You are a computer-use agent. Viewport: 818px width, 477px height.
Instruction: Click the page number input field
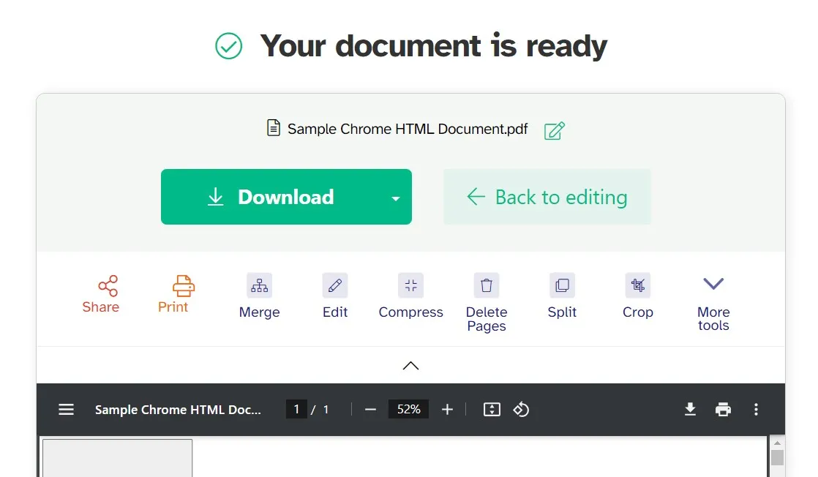pos(296,410)
